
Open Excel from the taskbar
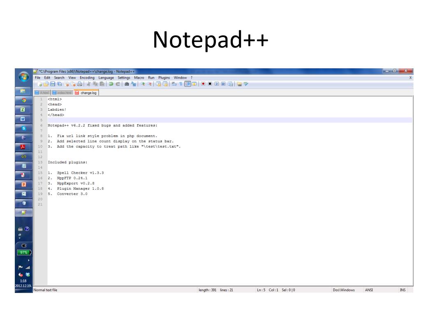pos(23,109)
